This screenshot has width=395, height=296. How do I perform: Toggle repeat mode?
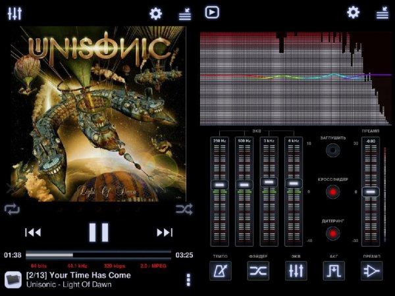pyautogui.click(x=12, y=209)
